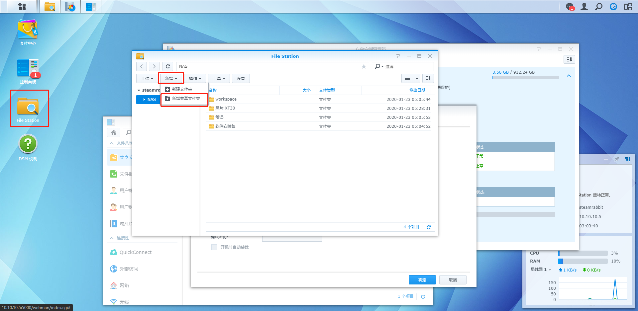Collapse the storage volume details chevron
Image resolution: width=638 pixels, height=311 pixels.
point(569,76)
